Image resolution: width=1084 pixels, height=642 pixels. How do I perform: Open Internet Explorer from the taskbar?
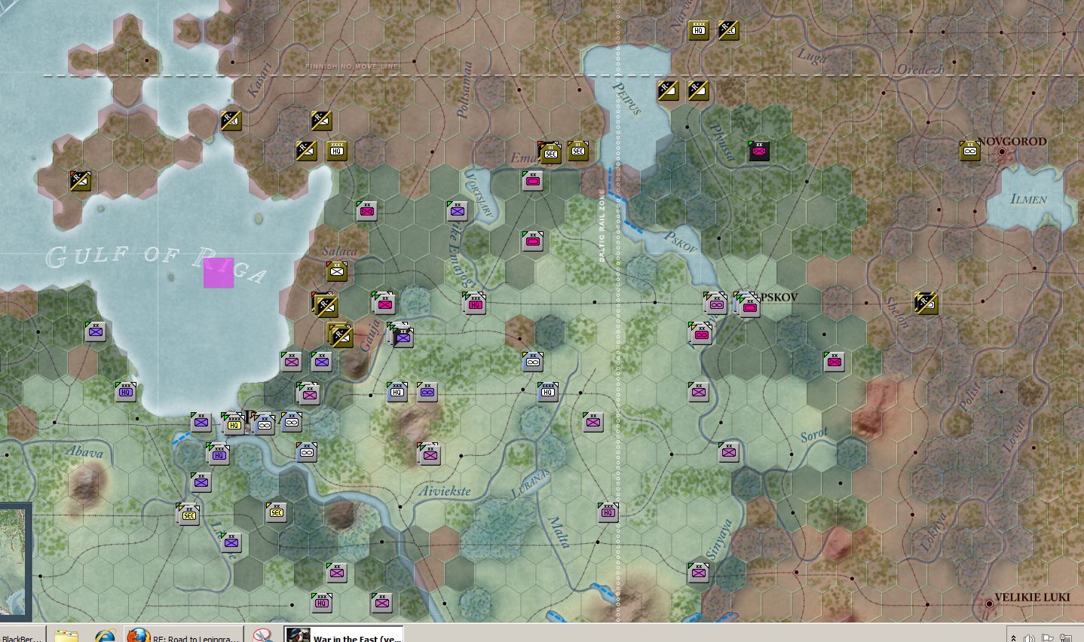point(105,635)
